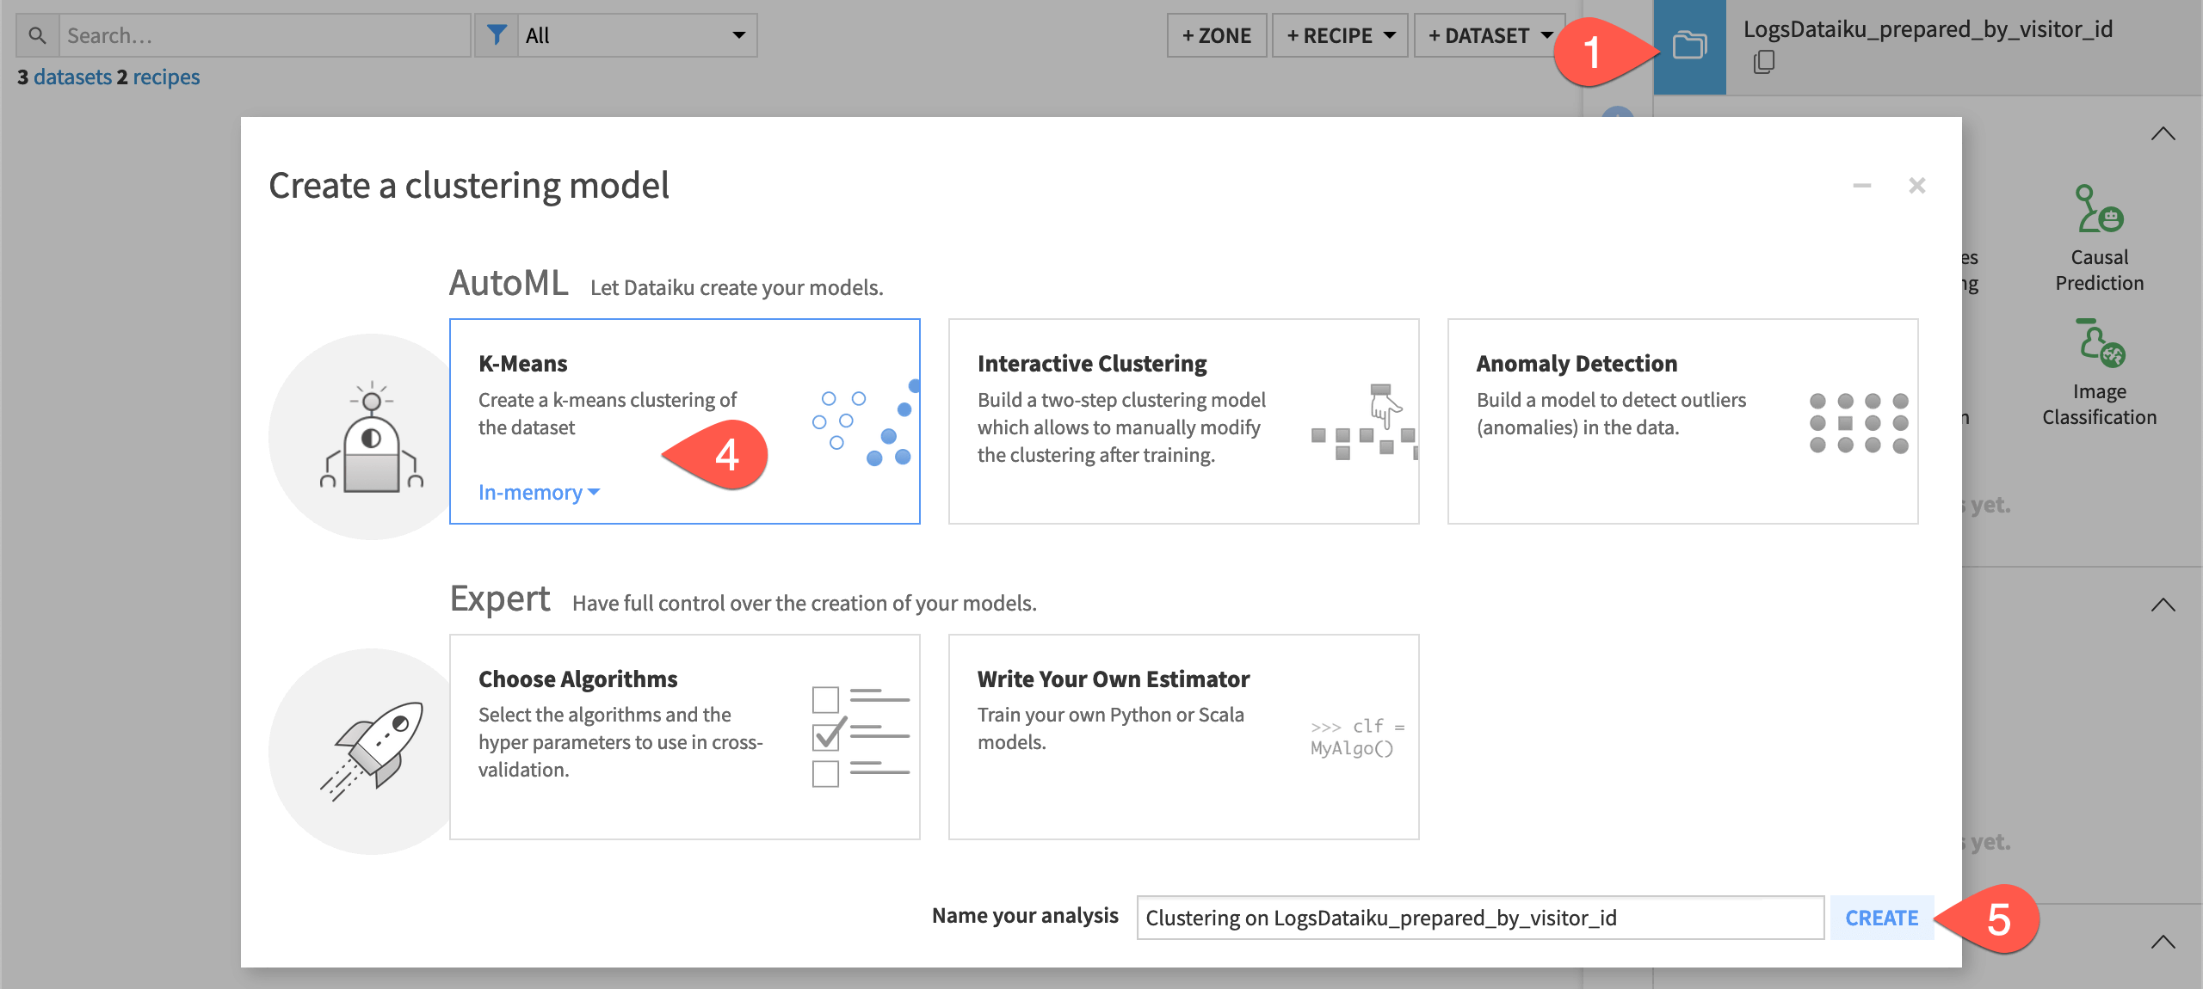
Task: Click the ZONE button in the toolbar
Action: [1216, 35]
